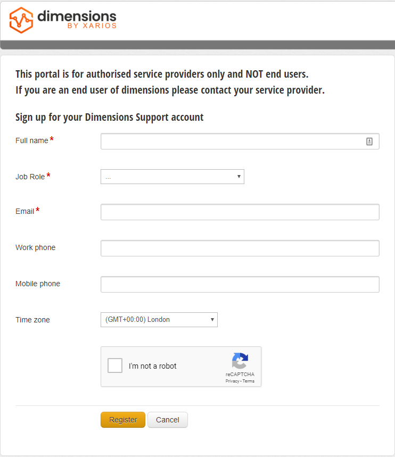Focus the Email input field
395x457 pixels.
(240, 212)
